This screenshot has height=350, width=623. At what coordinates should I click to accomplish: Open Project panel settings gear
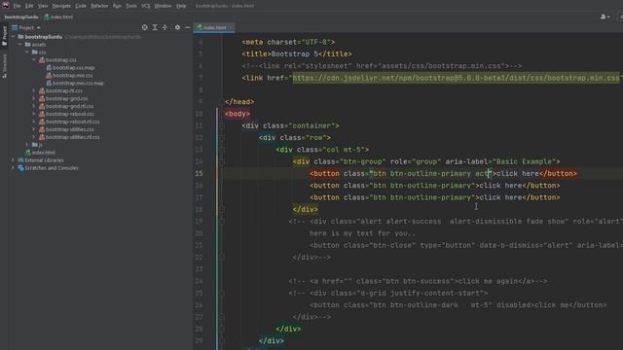click(x=177, y=27)
